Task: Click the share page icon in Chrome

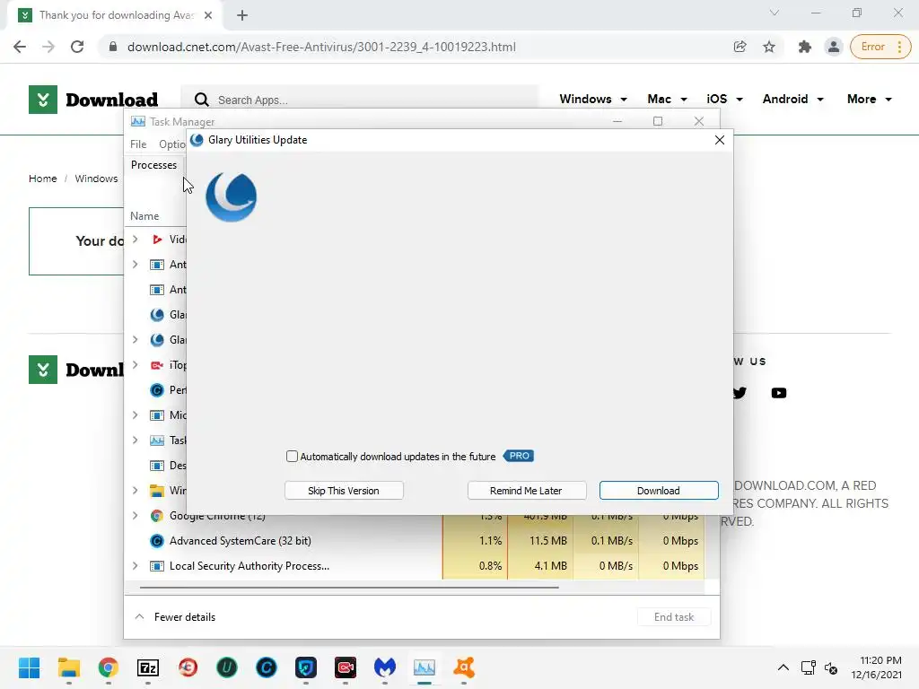Action: (x=740, y=47)
